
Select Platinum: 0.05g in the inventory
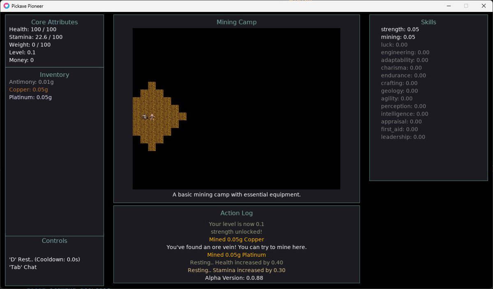[x=30, y=97]
